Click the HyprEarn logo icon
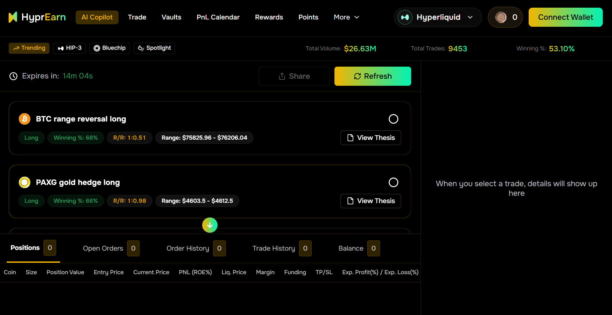This screenshot has height=315, width=612. 13,17
